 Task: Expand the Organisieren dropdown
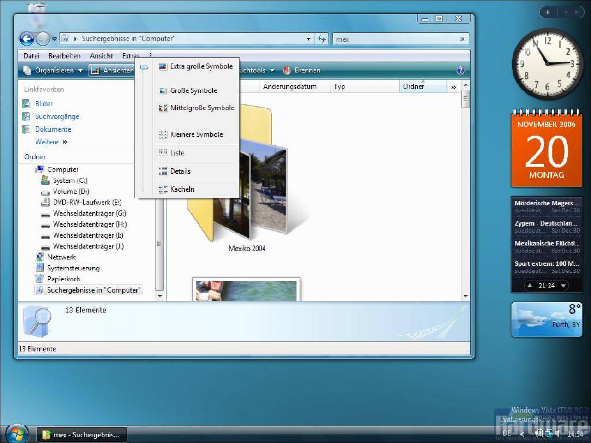[x=53, y=71]
